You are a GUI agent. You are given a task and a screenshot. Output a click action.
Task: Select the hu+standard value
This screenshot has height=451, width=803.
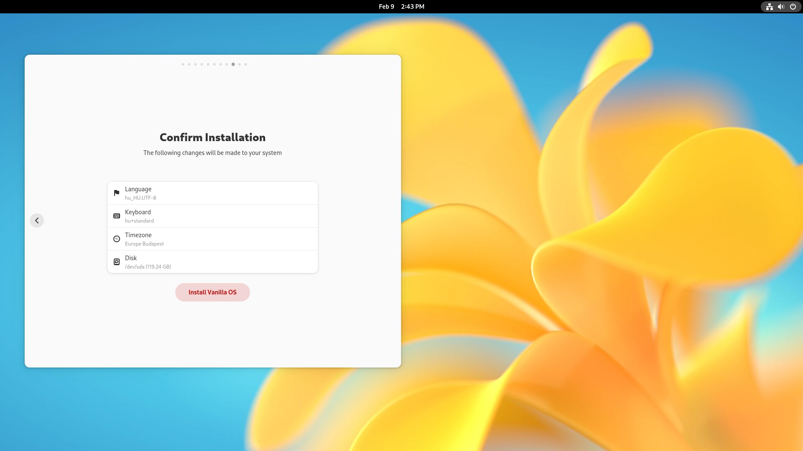pyautogui.click(x=139, y=221)
